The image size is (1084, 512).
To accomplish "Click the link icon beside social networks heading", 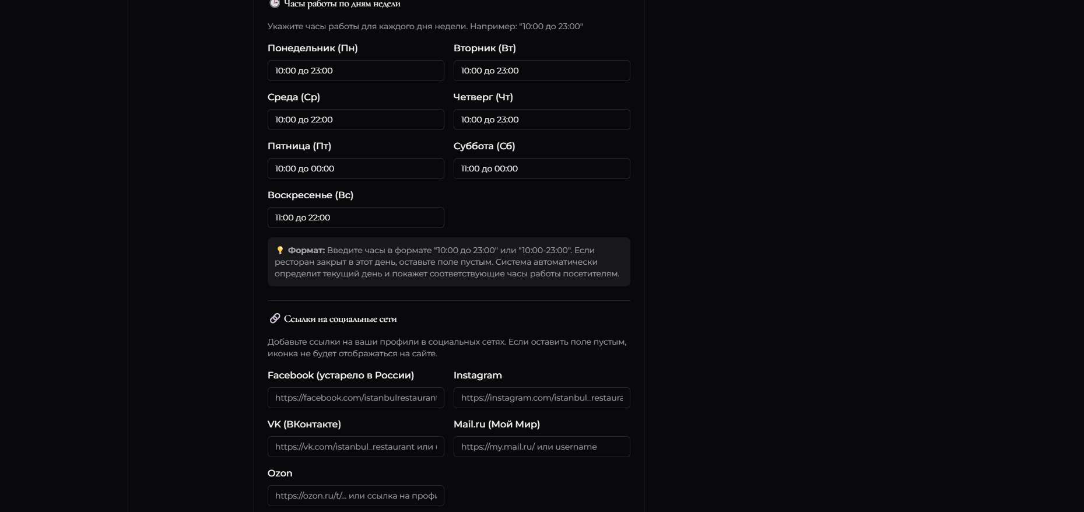I will pos(274,318).
